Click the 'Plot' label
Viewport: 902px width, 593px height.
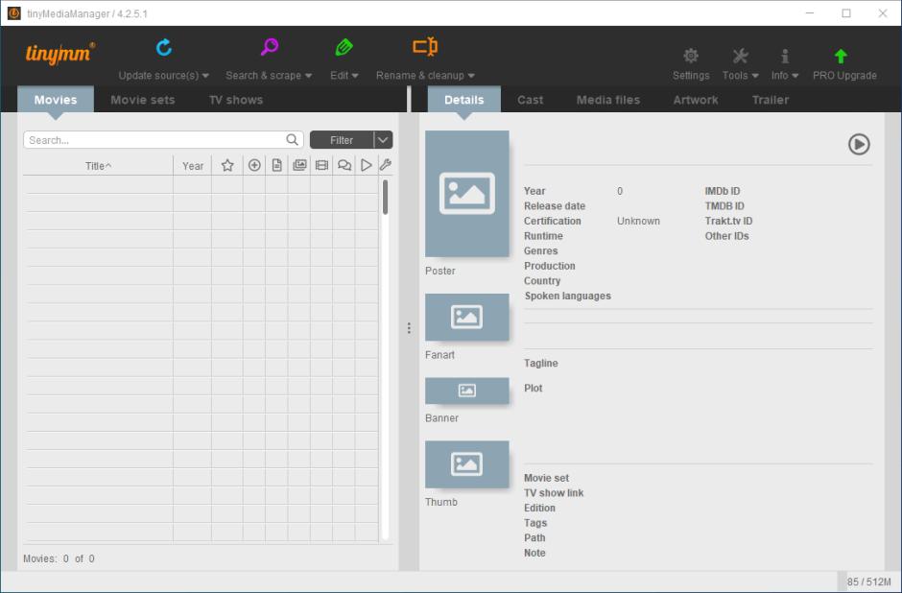click(x=534, y=389)
